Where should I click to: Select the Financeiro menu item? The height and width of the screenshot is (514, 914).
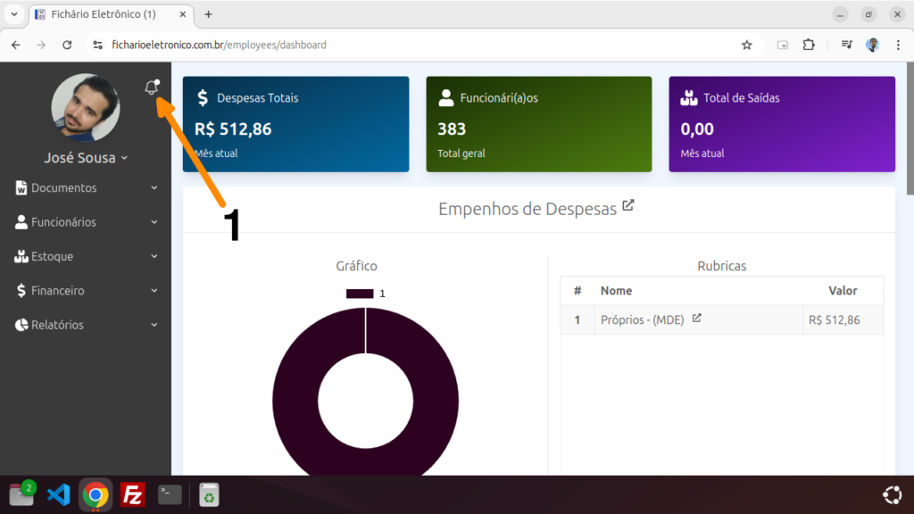click(x=86, y=290)
